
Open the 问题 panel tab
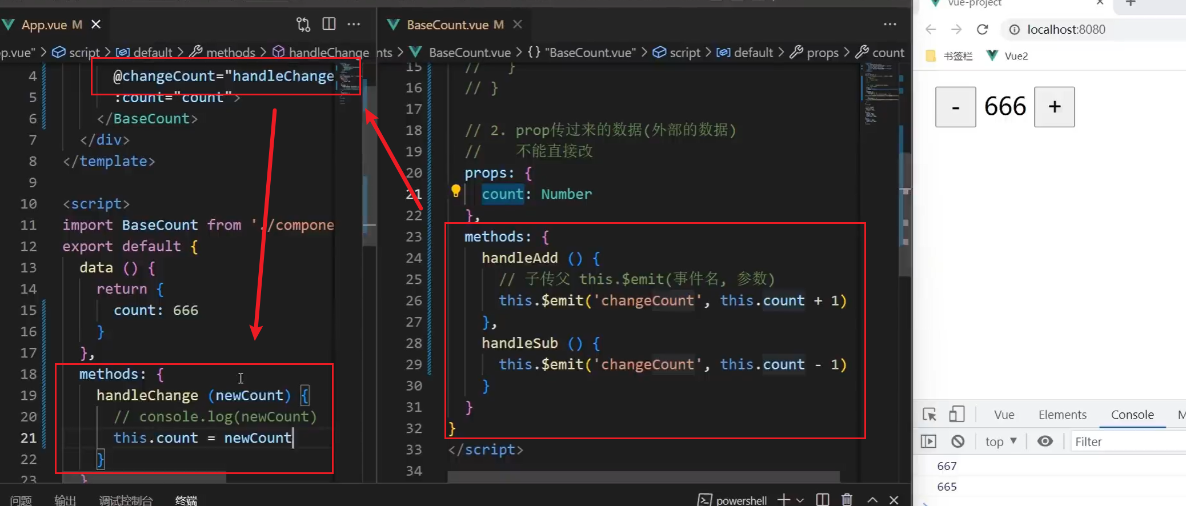click(x=21, y=500)
